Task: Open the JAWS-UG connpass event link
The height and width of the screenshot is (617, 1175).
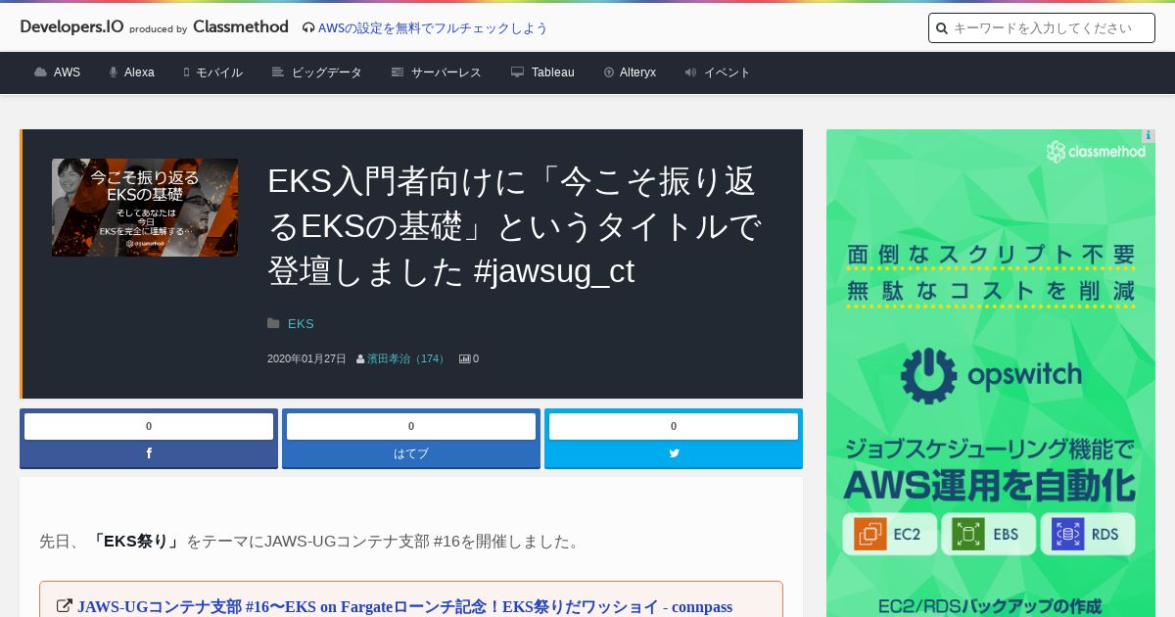Action: tap(404, 606)
